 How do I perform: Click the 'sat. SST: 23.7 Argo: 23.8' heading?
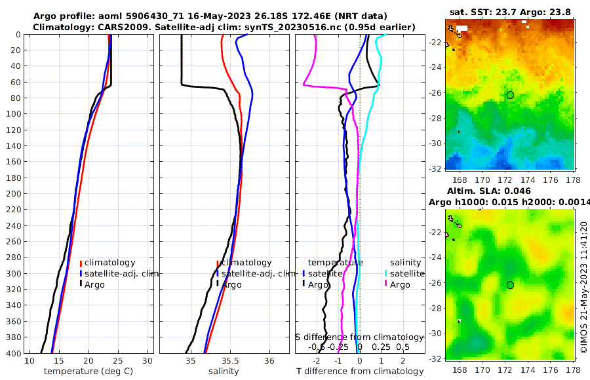coord(511,12)
